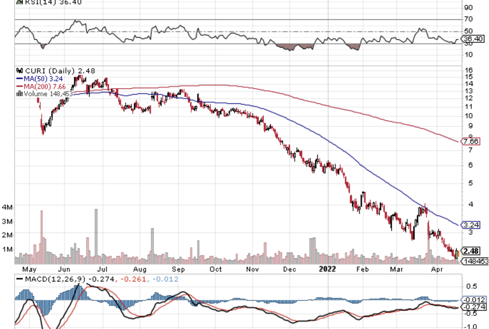Click the -0.274 MACD value tag
The image size is (489, 329).
click(472, 307)
